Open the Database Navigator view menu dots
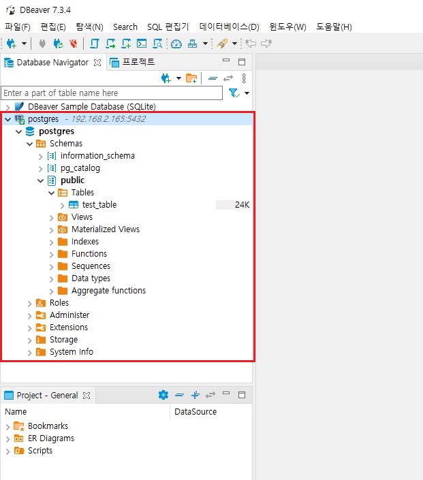Viewport: 423px width, 480px height. click(244, 78)
